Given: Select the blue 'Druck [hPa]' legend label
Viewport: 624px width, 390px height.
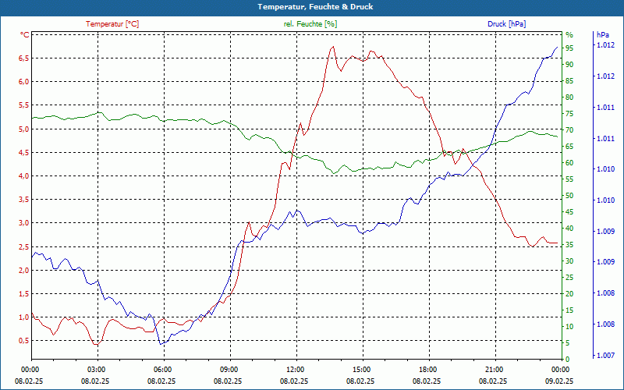Looking at the screenshot, I should pos(506,24).
